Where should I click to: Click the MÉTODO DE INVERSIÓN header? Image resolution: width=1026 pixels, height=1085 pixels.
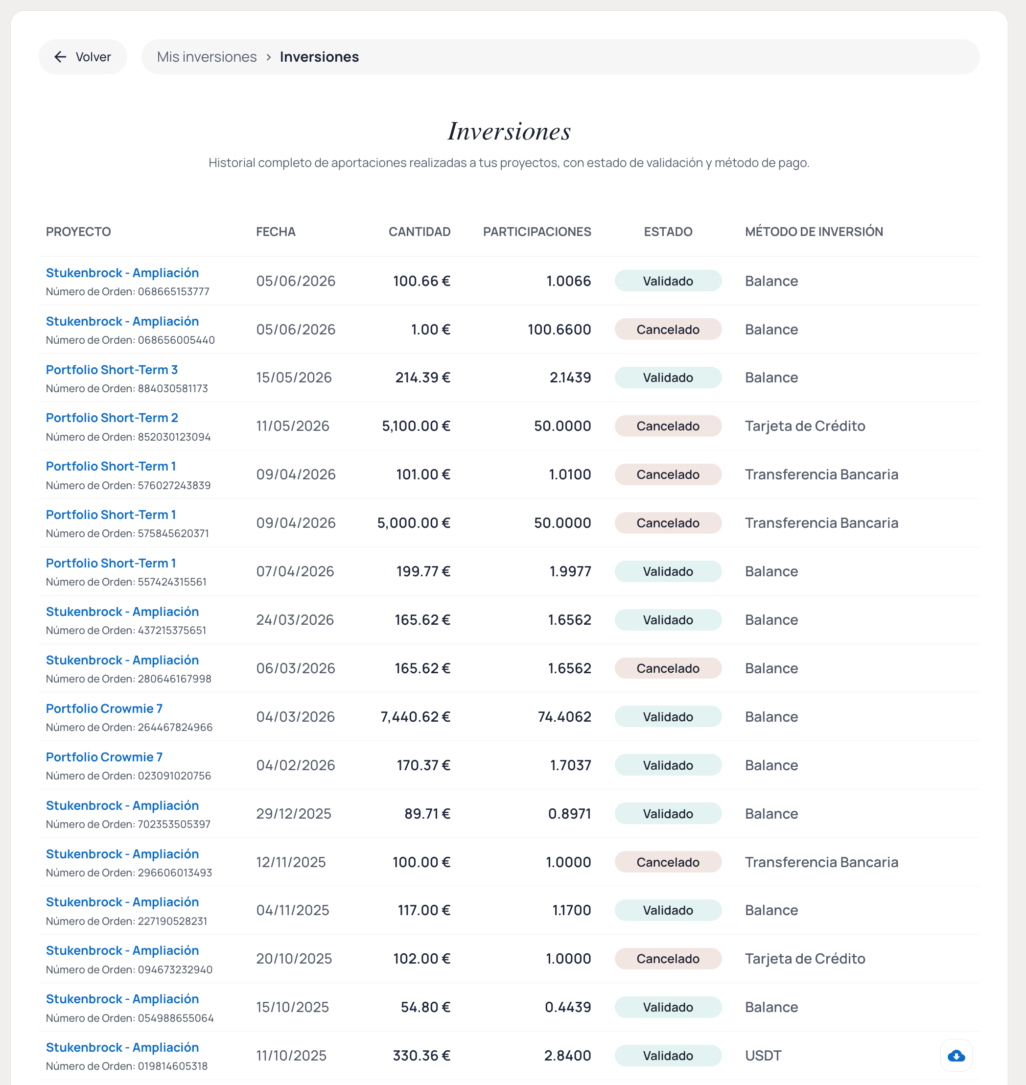[x=814, y=232]
